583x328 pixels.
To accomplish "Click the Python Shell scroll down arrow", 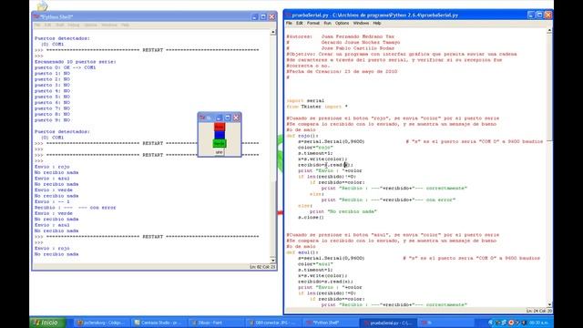I will click(x=273, y=260).
